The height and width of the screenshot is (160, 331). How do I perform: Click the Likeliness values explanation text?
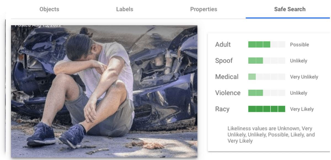coord(271,135)
